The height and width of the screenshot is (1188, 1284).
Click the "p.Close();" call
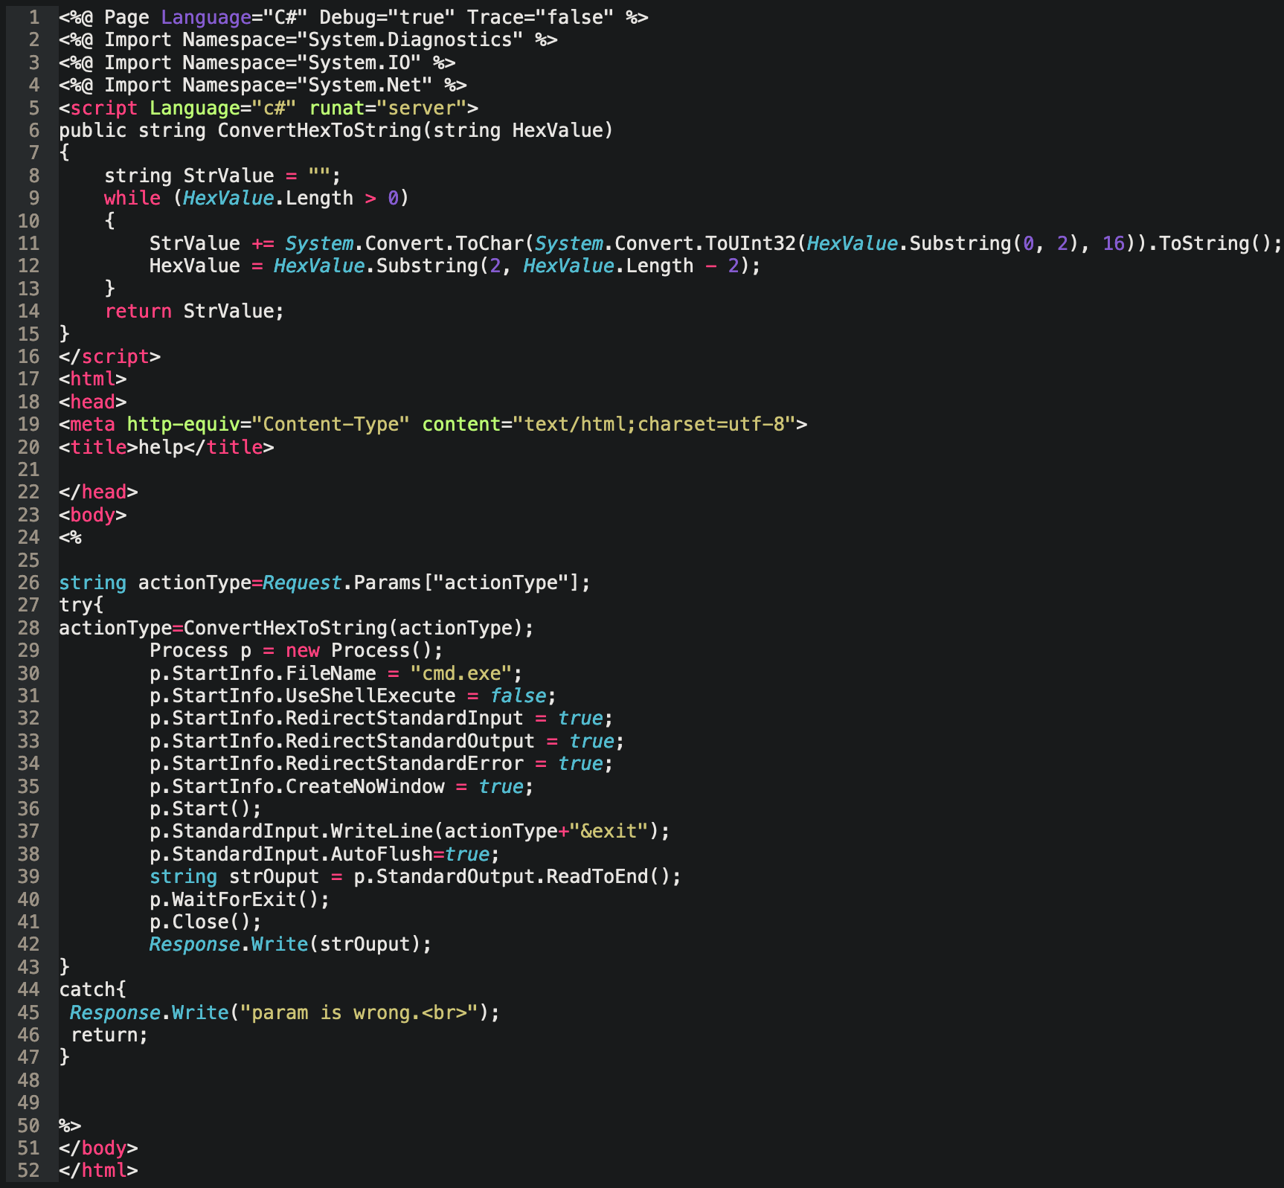pyautogui.click(x=206, y=922)
